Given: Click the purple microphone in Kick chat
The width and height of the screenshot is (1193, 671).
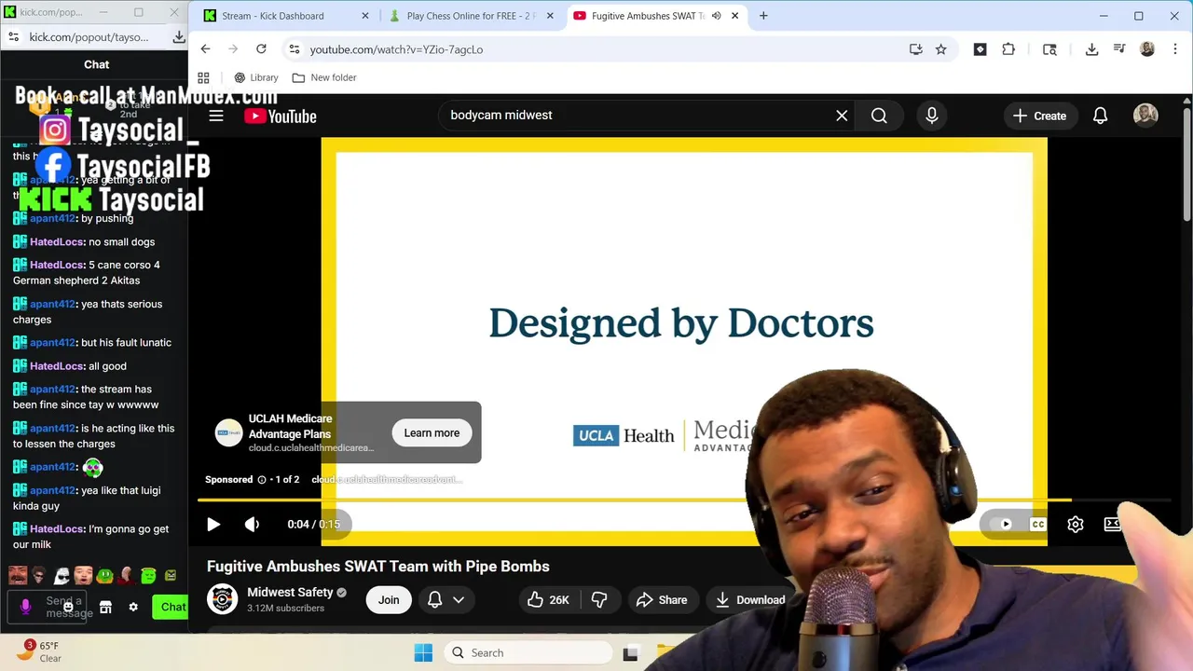Looking at the screenshot, I should pos(25,607).
